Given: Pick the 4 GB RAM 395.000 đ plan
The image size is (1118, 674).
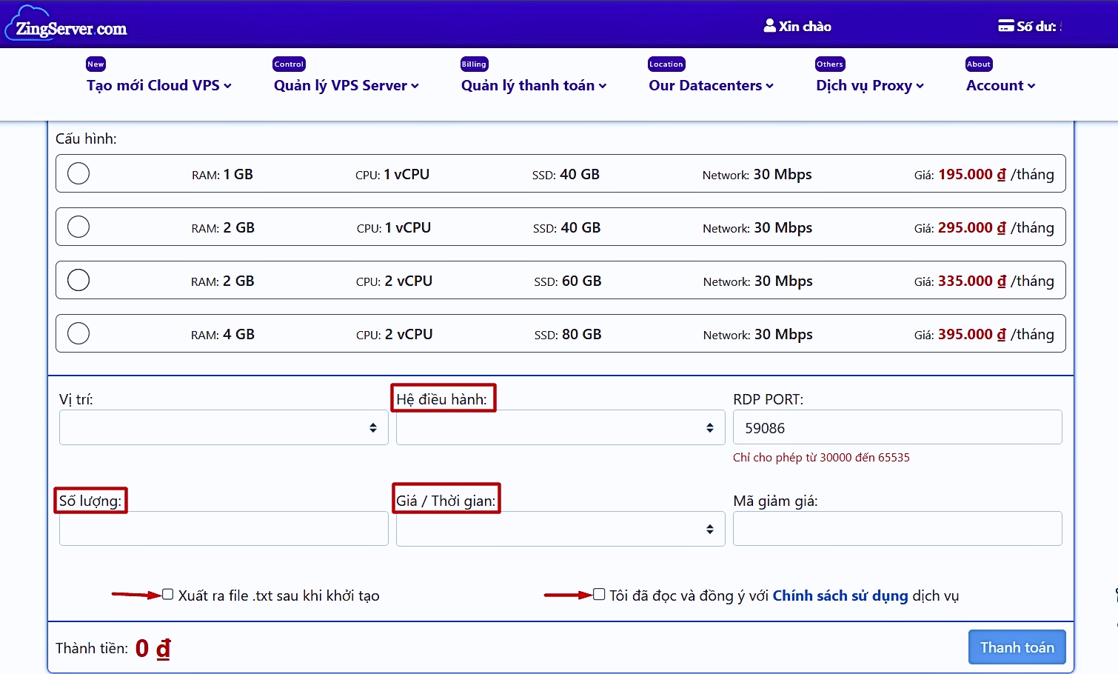Looking at the screenshot, I should (x=78, y=333).
